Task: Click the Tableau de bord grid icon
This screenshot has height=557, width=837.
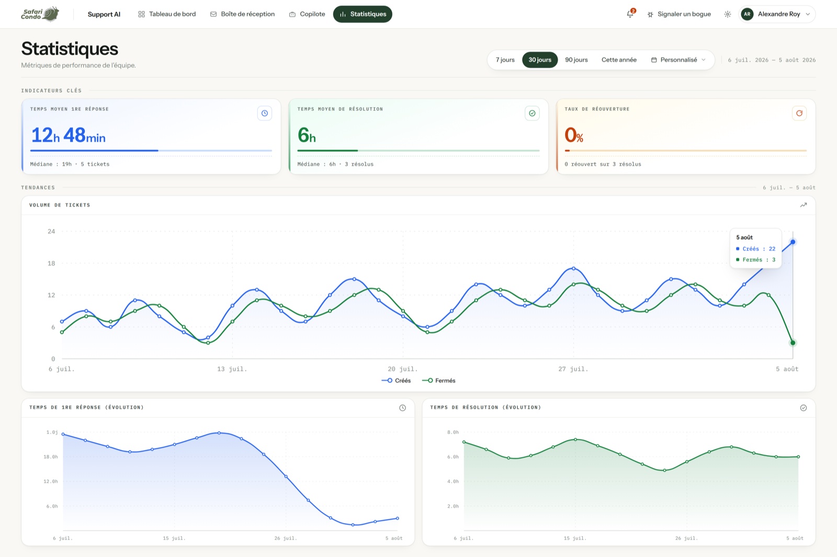Action: click(141, 14)
